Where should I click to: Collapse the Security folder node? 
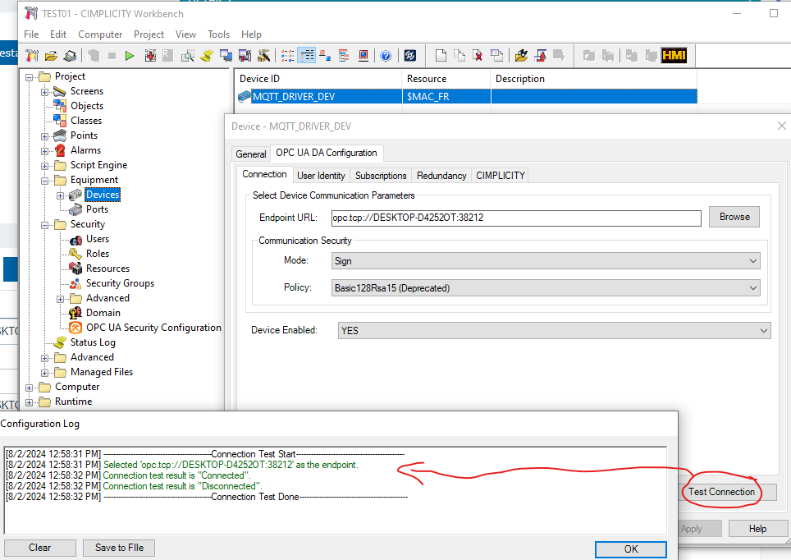(x=44, y=225)
